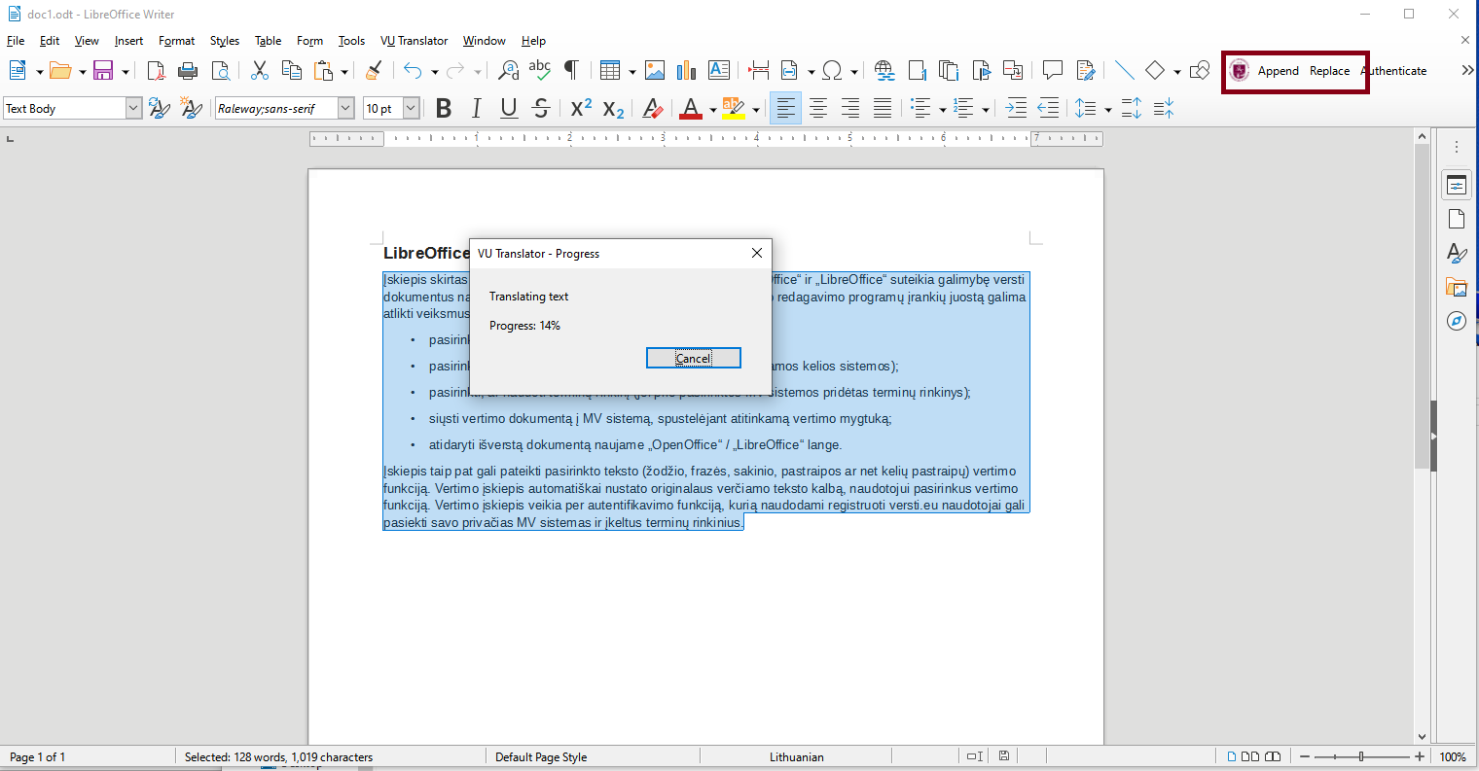The width and height of the screenshot is (1479, 771).
Task: Open line spacing dropdown arrow
Action: click(1108, 110)
